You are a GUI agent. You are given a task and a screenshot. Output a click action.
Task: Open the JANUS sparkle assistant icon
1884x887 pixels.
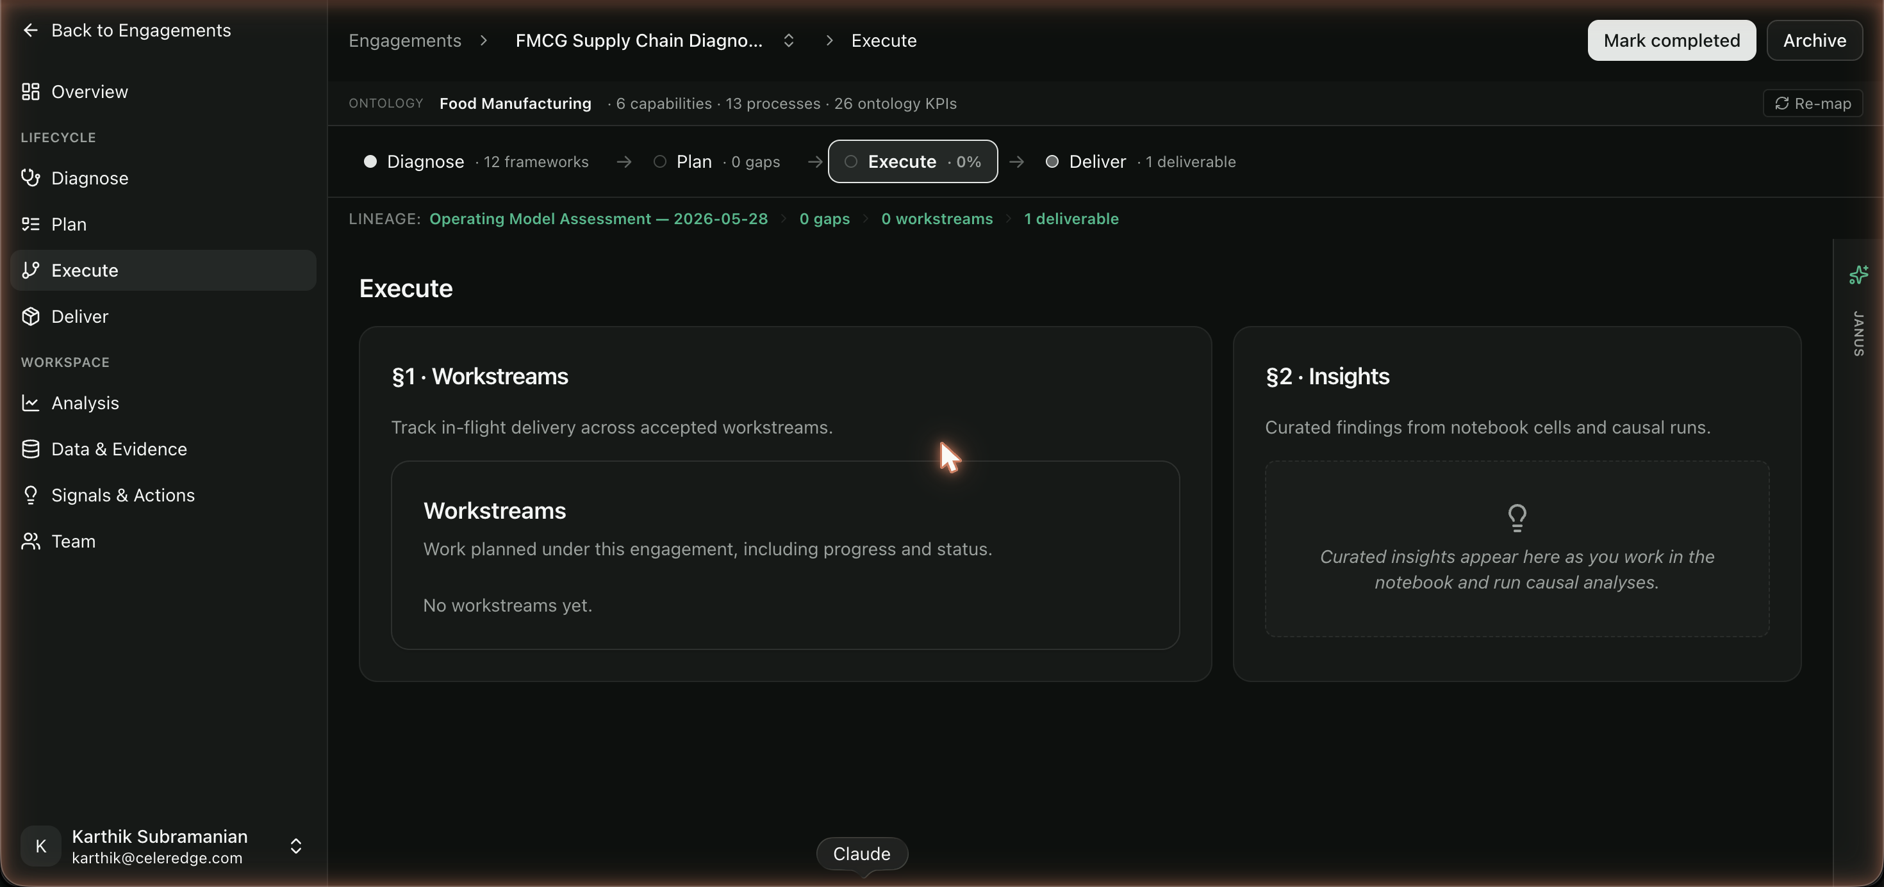pyautogui.click(x=1858, y=275)
